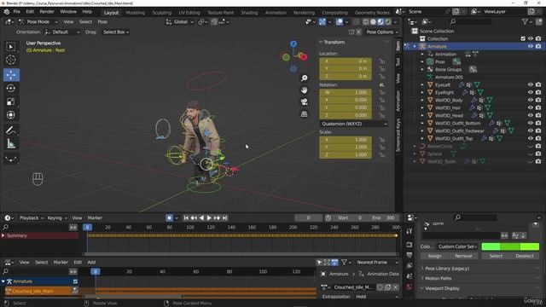
Task: Open the Keying menu in timeline
Action: 57,218
